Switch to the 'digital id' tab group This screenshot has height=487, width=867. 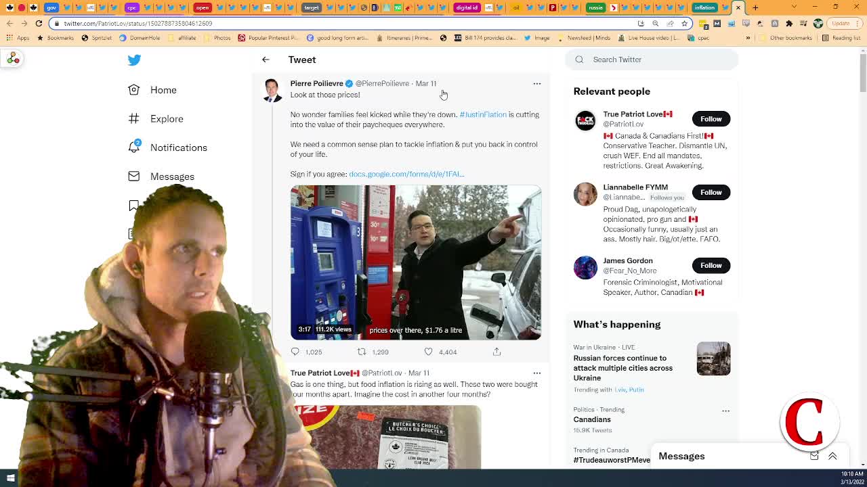pos(466,7)
